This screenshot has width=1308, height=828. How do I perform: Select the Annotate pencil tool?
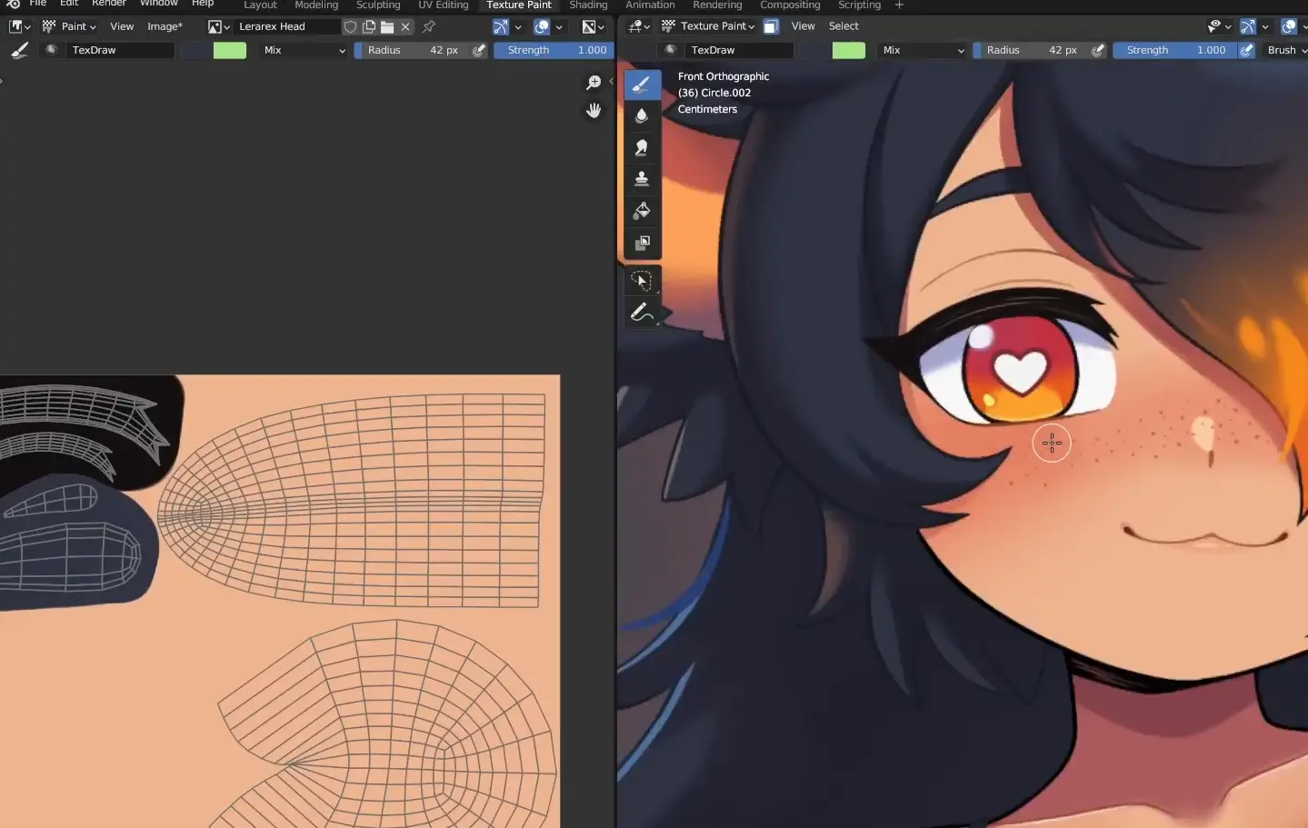tap(641, 313)
